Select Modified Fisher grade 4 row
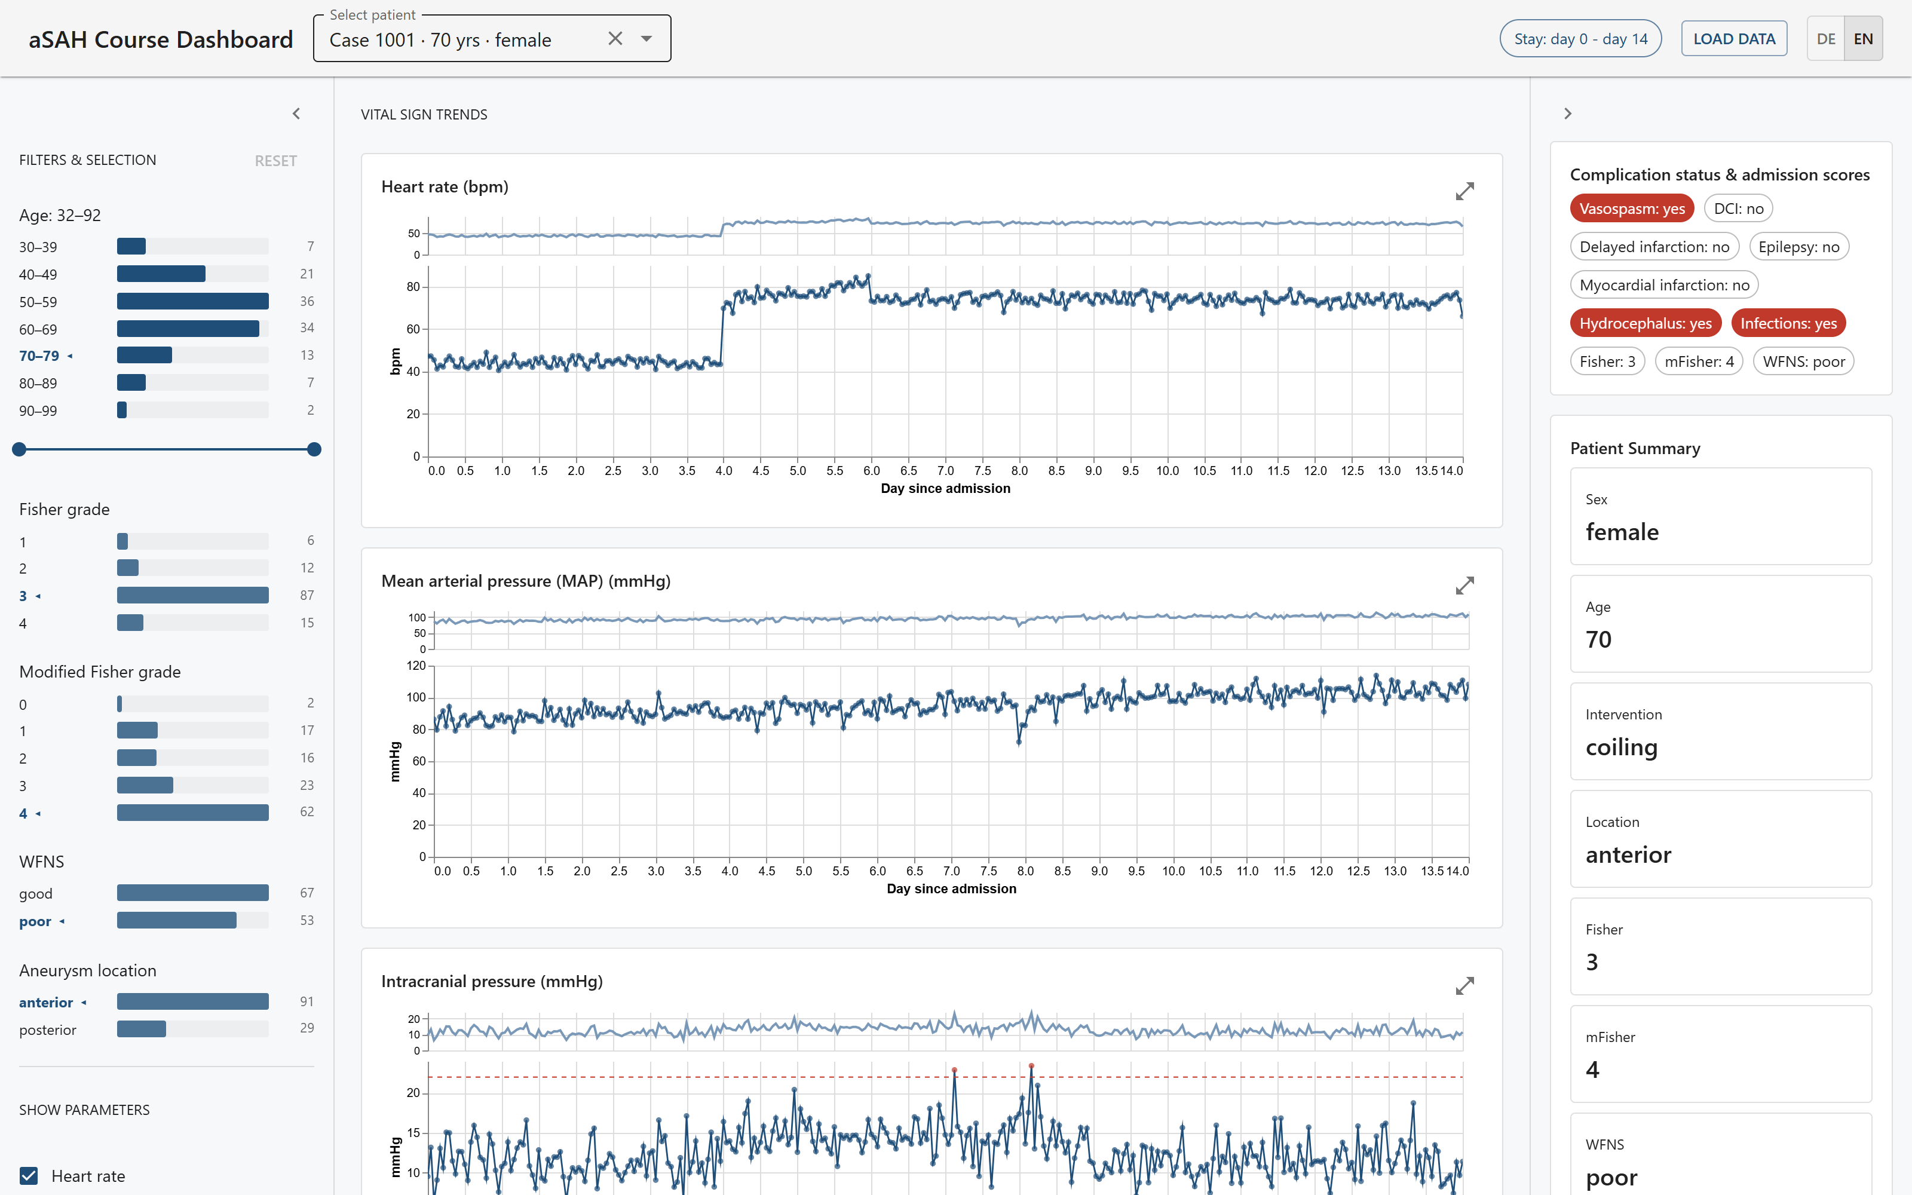The height and width of the screenshot is (1195, 1912). point(167,813)
